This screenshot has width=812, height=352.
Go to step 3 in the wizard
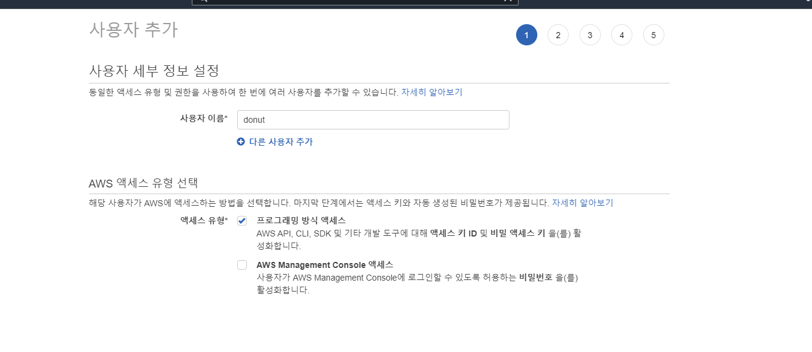[590, 35]
